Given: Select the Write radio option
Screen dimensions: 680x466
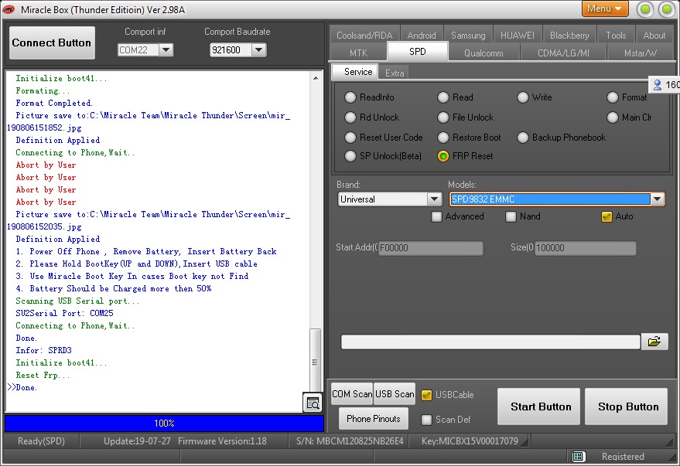Looking at the screenshot, I should pyautogui.click(x=523, y=97).
